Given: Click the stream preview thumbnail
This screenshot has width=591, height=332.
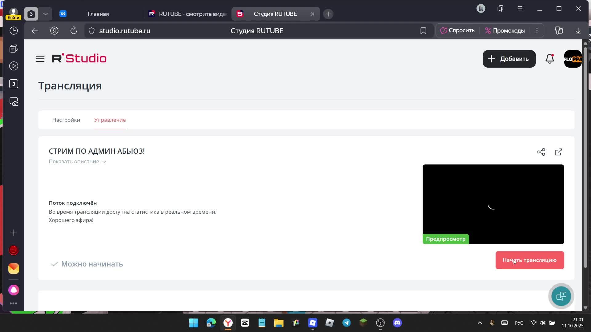Looking at the screenshot, I should point(493,204).
